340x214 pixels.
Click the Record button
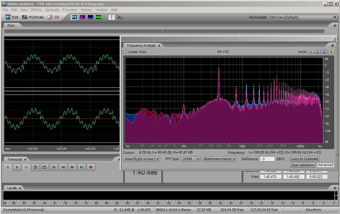click(x=91, y=167)
